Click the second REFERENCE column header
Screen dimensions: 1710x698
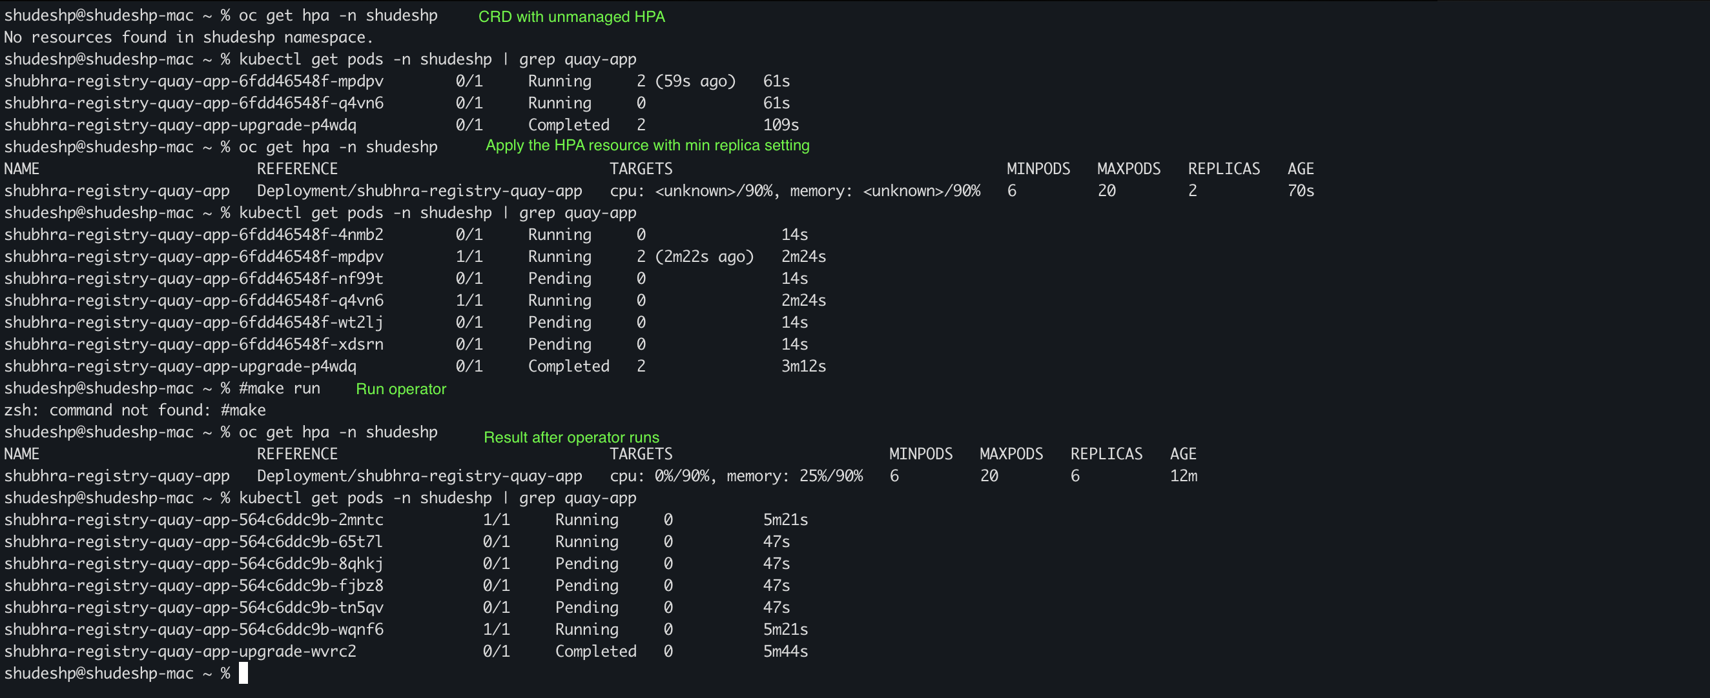(x=296, y=454)
